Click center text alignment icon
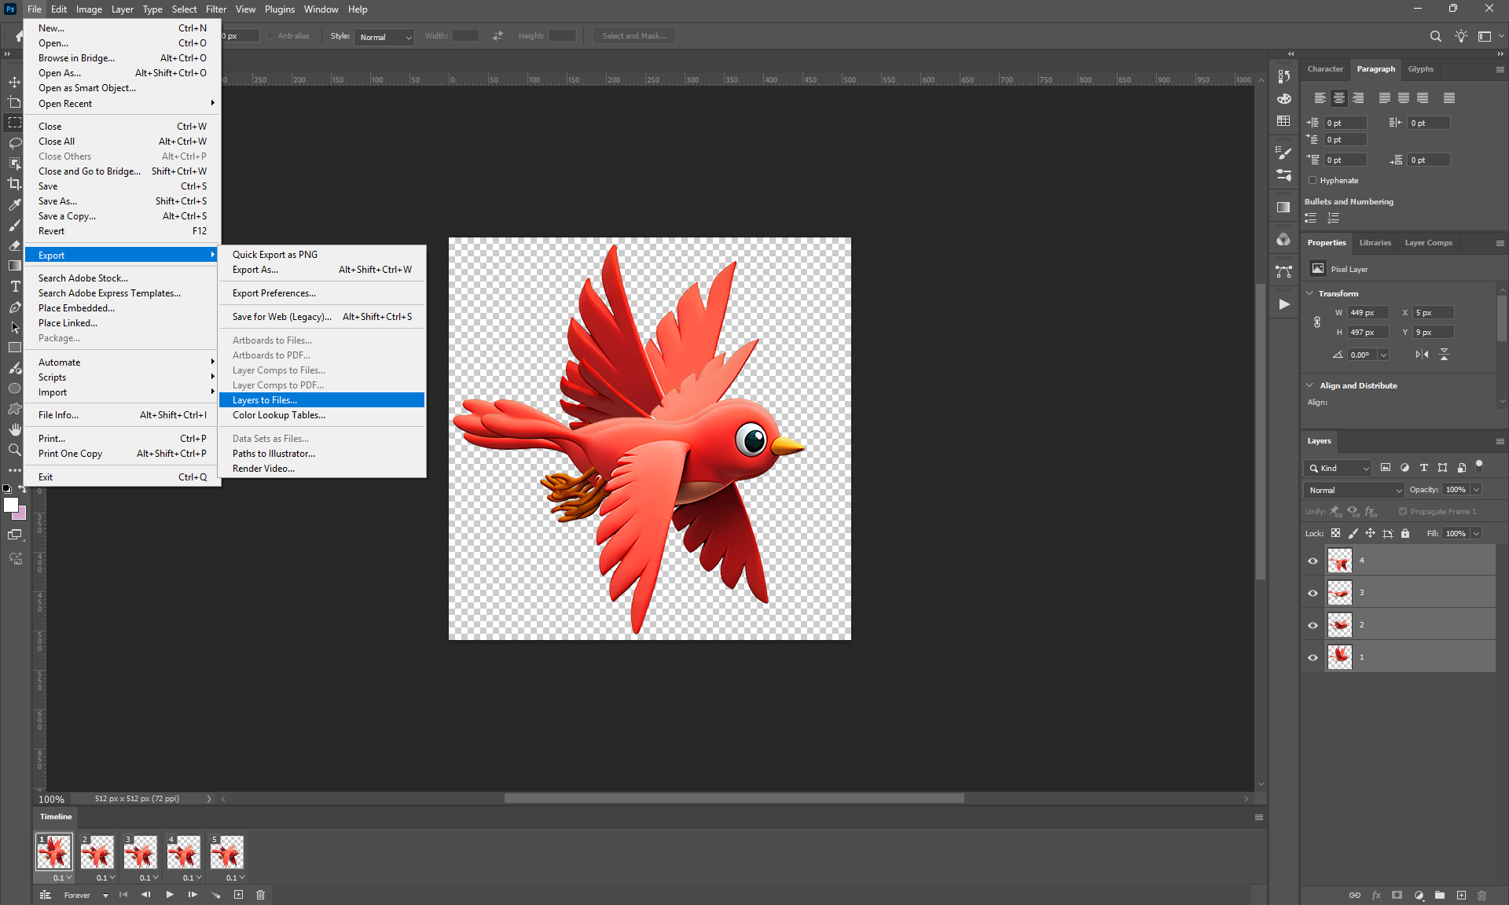The image size is (1509, 905). click(1339, 98)
